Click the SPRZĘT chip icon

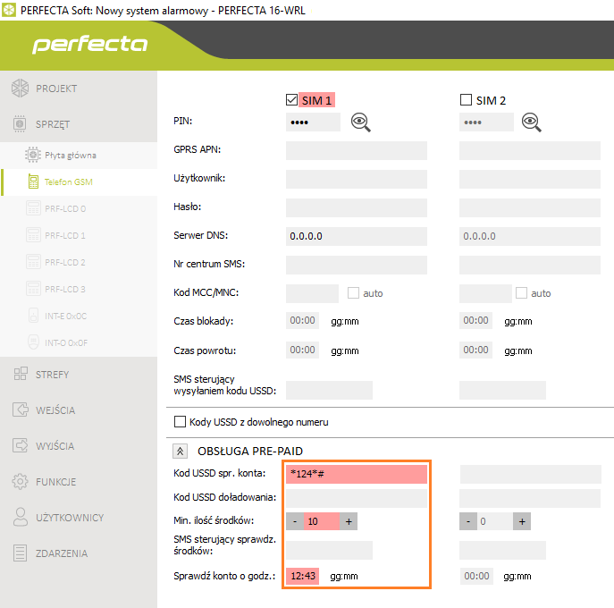point(20,123)
